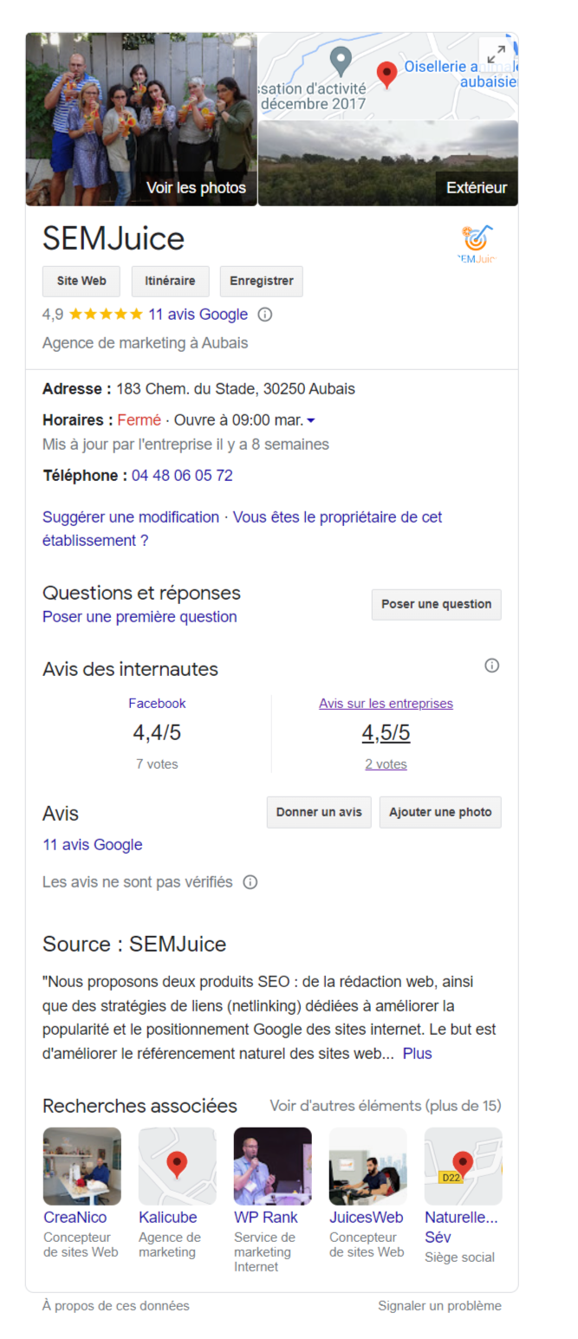The width and height of the screenshot is (578, 1339).
Task: Click the expand map icon
Action: pos(496,55)
